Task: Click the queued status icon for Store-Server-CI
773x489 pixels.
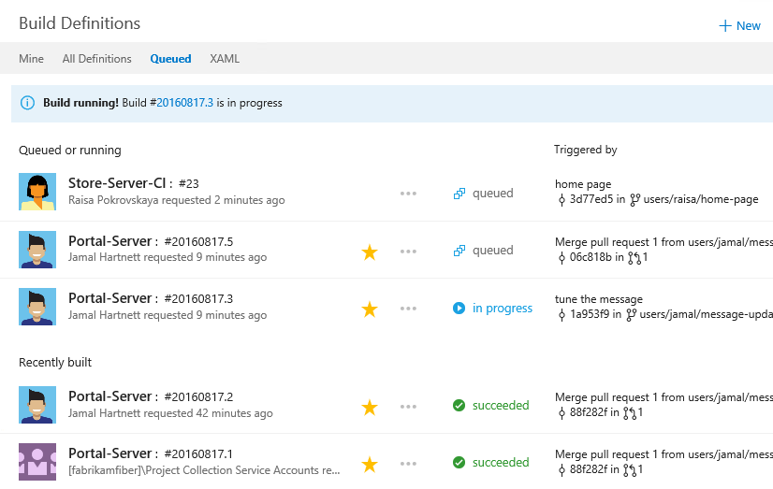Action: tap(459, 194)
